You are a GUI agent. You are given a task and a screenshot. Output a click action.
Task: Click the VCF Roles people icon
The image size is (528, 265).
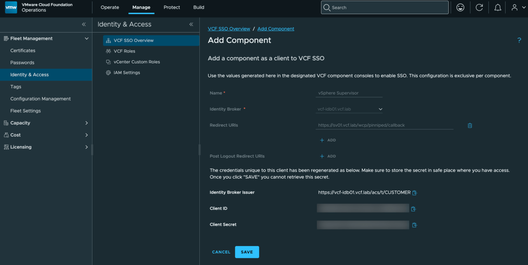pyautogui.click(x=108, y=51)
